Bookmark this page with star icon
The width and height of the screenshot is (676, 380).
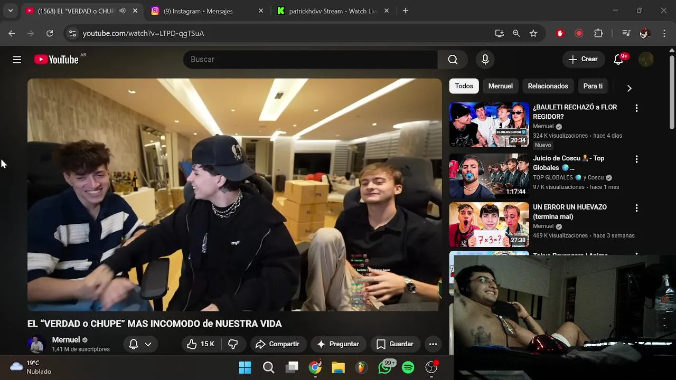(x=533, y=33)
